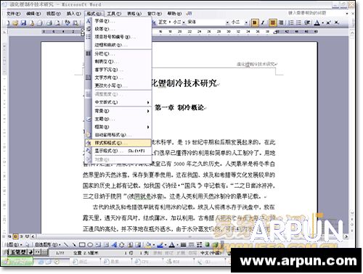
Task: Select the Text Box drawing tool
Action: 98,245
